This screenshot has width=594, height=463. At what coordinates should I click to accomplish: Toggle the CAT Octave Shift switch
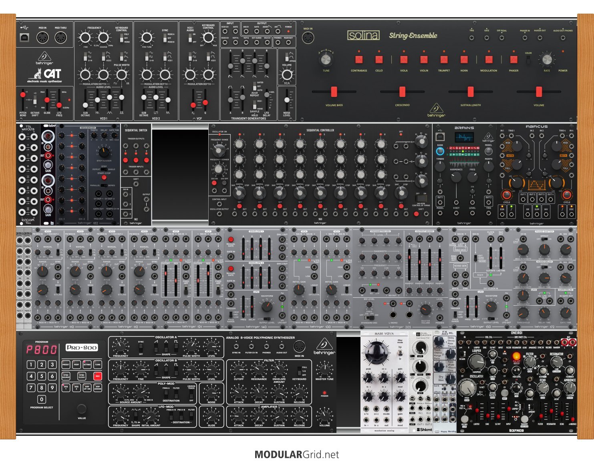pos(35,99)
